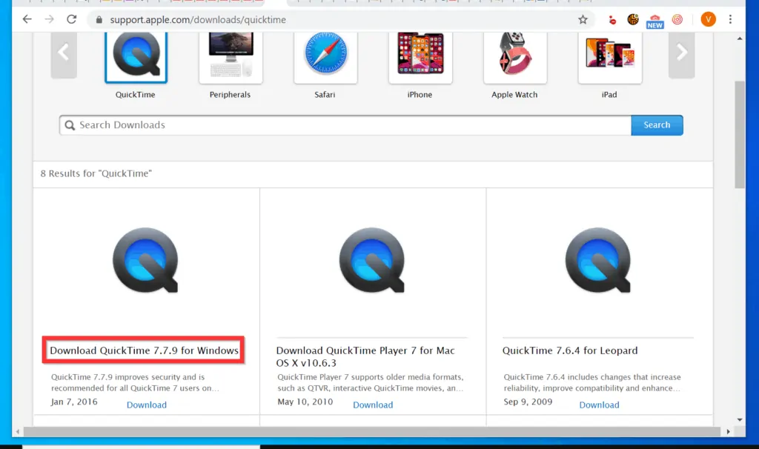Click the 'QuickTime Player 7 supports older' description
The image size is (759, 449).
[x=371, y=383]
